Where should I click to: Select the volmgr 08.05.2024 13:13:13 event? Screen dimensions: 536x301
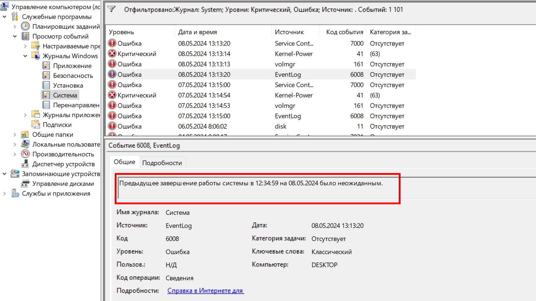click(261, 64)
